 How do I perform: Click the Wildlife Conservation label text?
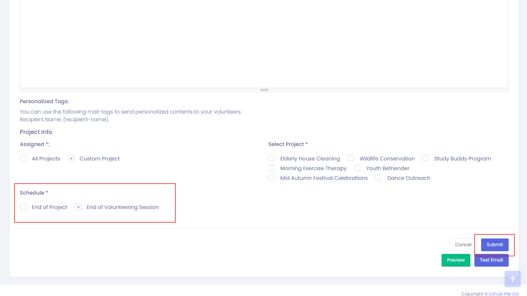387,159
